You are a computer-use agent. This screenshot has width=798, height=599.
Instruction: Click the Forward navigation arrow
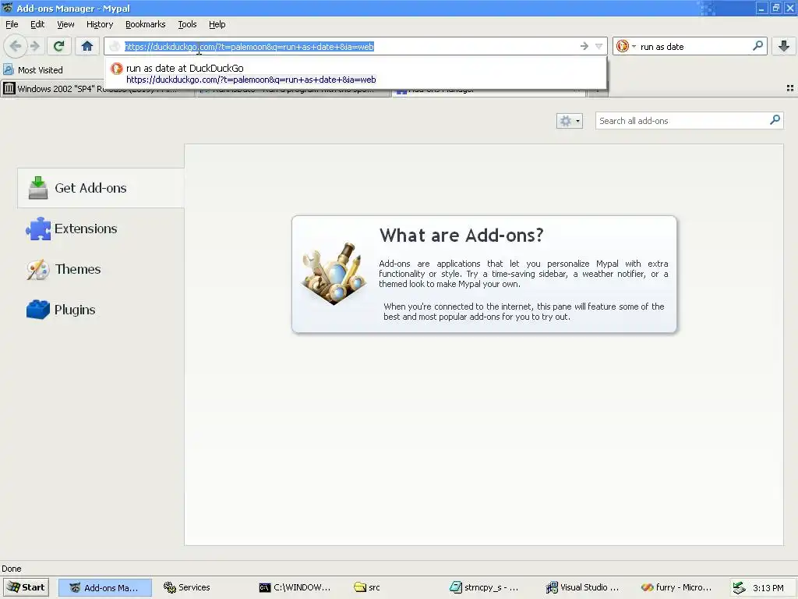[x=35, y=46]
